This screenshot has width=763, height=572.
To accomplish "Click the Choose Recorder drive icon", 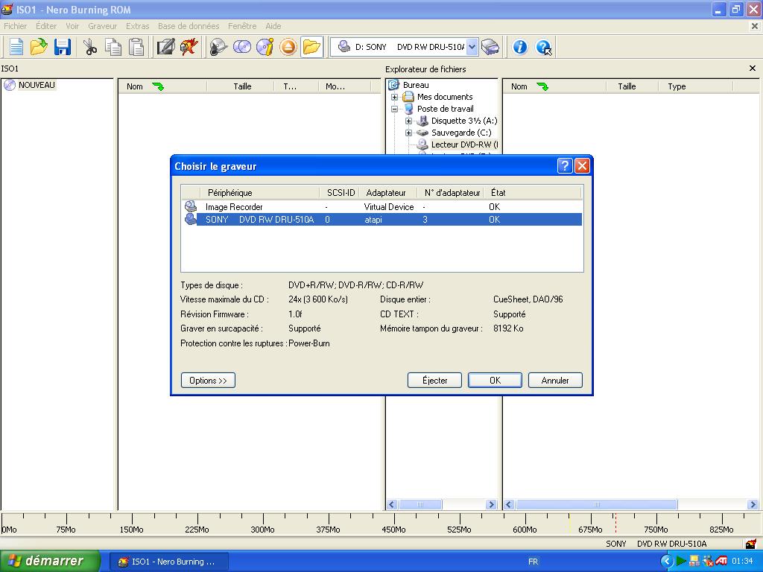I will pos(490,47).
